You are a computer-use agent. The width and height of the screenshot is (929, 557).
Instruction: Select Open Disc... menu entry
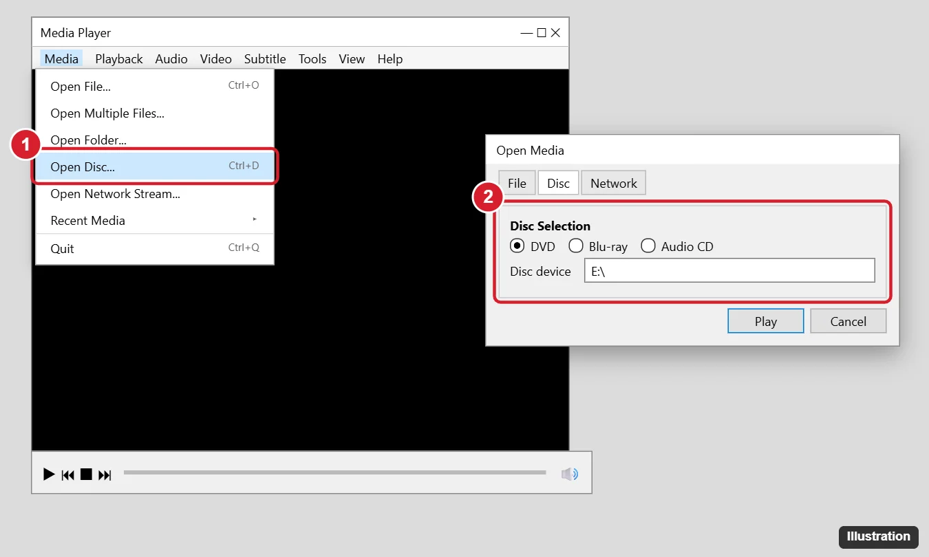[155, 166]
